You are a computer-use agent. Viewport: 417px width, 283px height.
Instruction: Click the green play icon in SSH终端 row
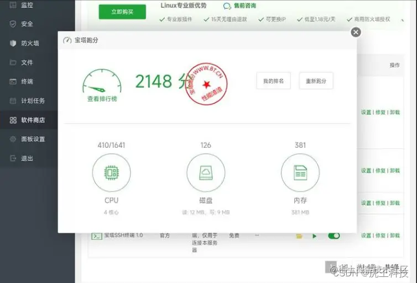314,236
